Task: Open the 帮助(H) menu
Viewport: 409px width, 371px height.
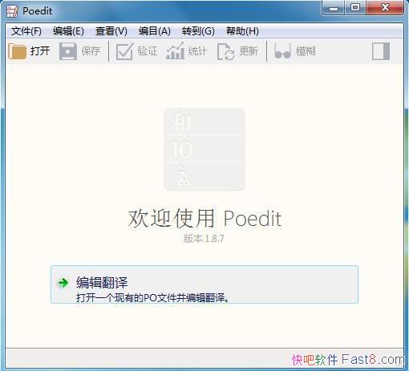Action: pos(242,31)
